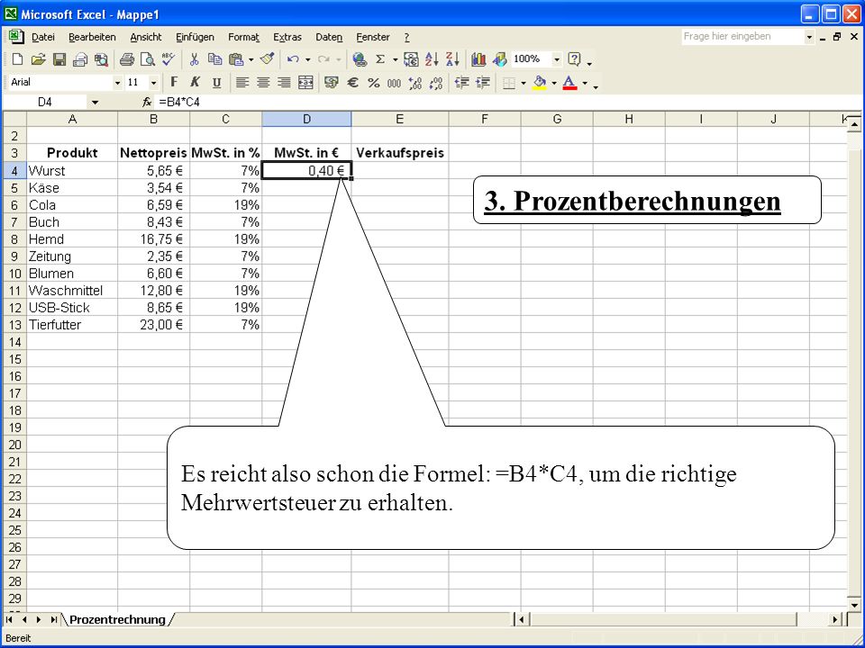This screenshot has height=648, width=865.
Task: Copy selection with the copy icon
Action: [214, 59]
